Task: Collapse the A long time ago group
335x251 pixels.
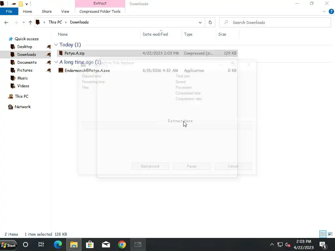Action: 56,62
